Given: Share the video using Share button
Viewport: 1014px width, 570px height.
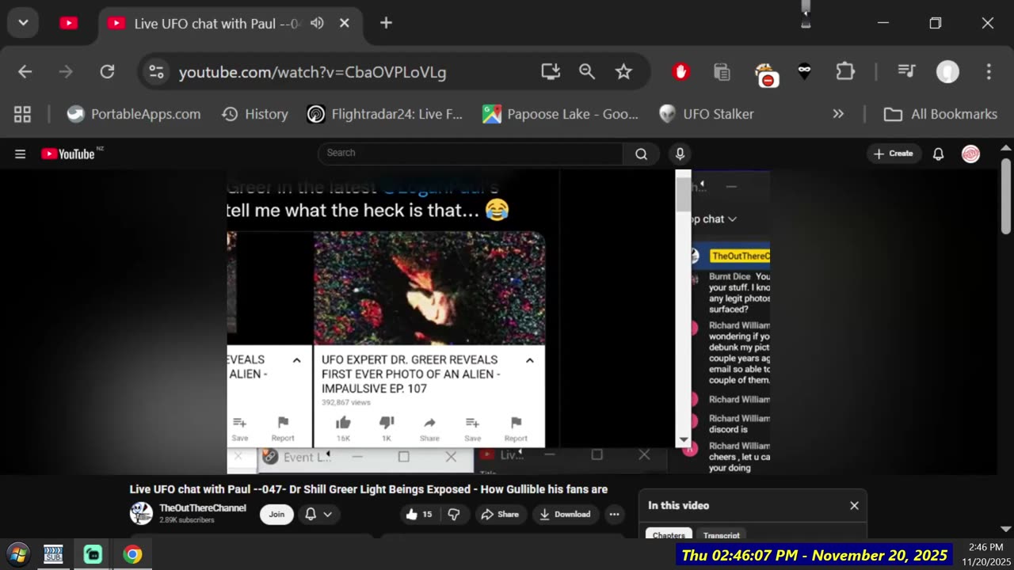Looking at the screenshot, I should (500, 514).
